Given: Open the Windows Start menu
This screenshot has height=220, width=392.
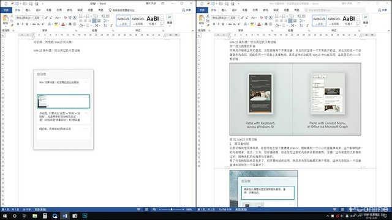Looking at the screenshot, I should point(4,216).
